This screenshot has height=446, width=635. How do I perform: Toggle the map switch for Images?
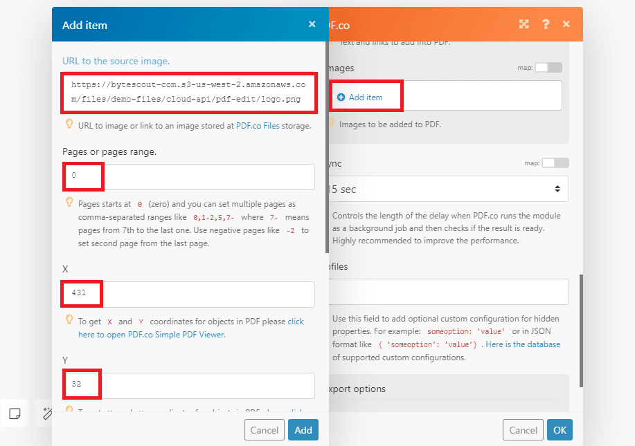(549, 68)
